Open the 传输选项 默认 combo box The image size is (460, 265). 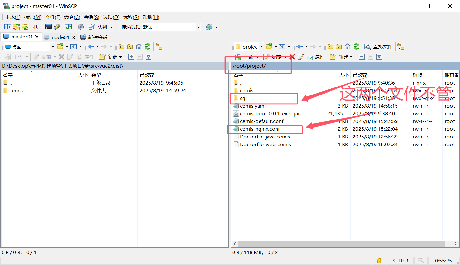171,27
